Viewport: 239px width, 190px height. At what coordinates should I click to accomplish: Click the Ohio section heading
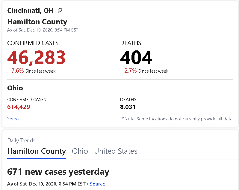pos(15,88)
